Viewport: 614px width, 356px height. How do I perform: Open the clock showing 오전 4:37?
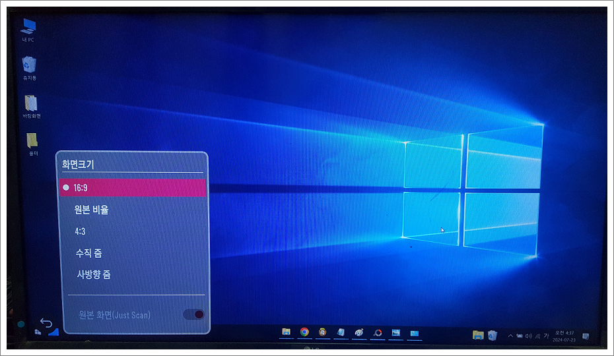[564, 336]
